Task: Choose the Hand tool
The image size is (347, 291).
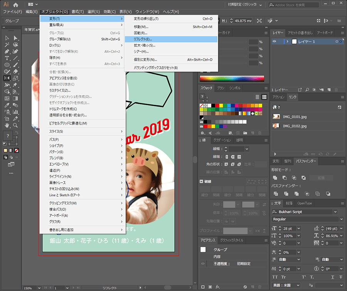Action: 7,125
